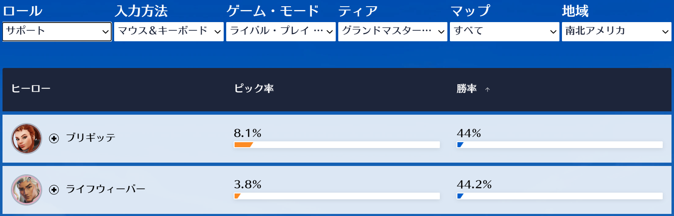The width and height of the screenshot is (674, 216).
Task: Click Brigitte's orange pick rate bar
Action: coord(337,145)
